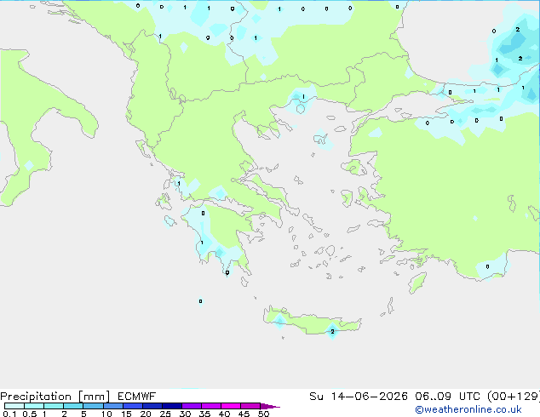The height and width of the screenshot is (417, 540).
Task: Select the 10–15 mm legend swatch
Action: point(112,406)
